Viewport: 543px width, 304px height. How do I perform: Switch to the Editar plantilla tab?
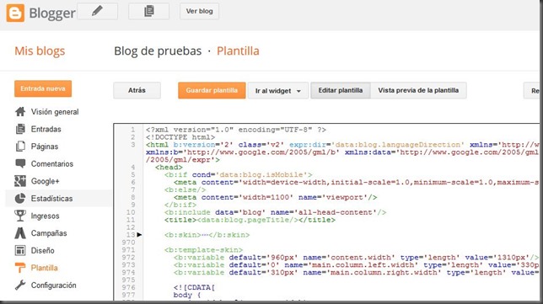[341, 90]
